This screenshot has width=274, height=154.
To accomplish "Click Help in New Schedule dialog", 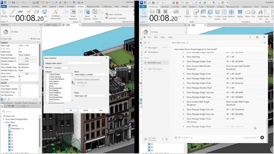I will [100, 110].
